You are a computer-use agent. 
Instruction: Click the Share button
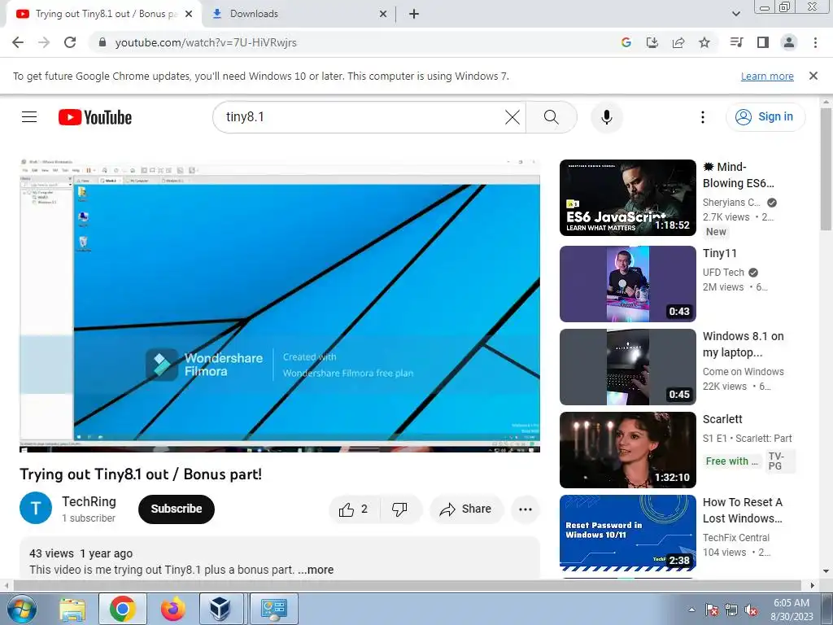pyautogui.click(x=466, y=509)
